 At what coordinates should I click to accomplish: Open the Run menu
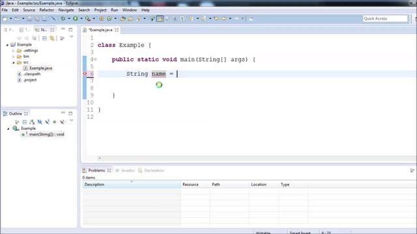point(115,10)
